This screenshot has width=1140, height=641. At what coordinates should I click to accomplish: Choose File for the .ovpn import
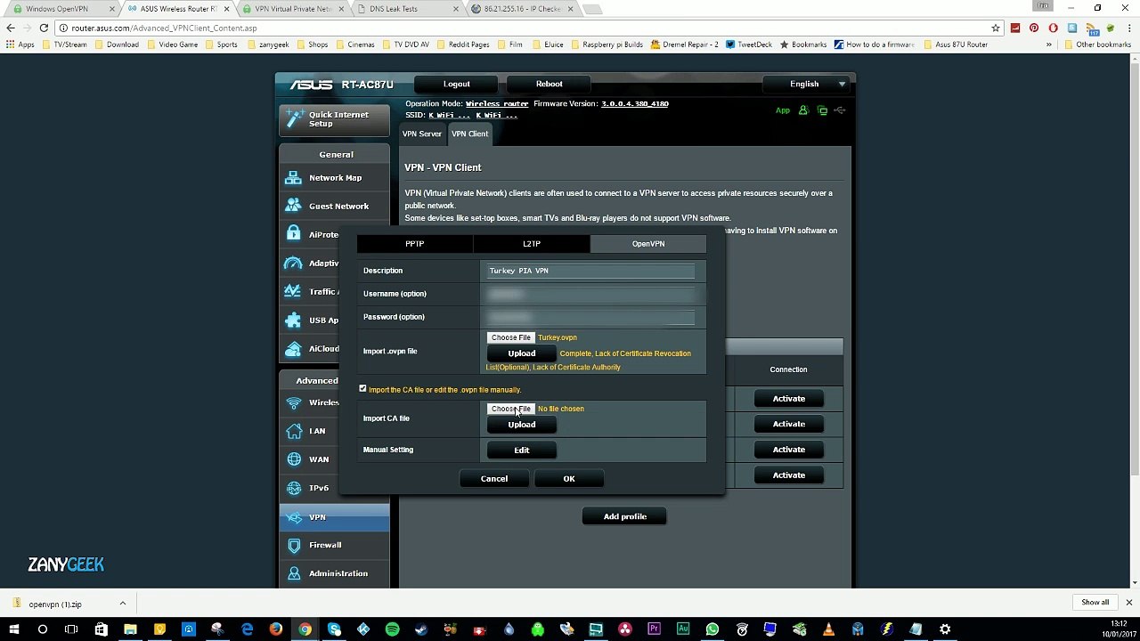pos(510,337)
